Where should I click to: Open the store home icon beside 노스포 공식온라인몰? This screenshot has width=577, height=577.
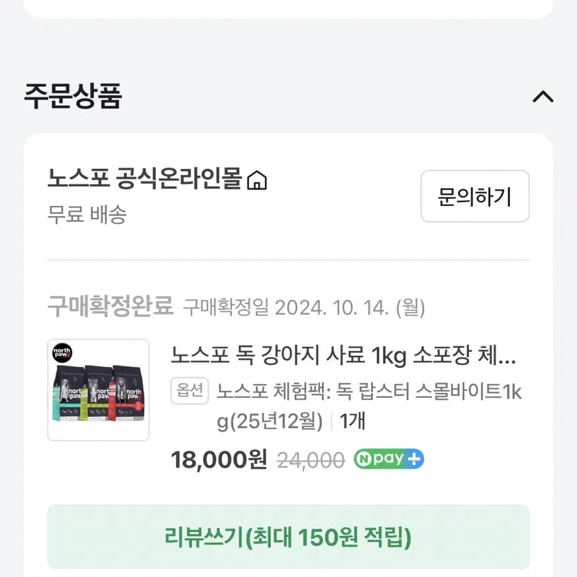(x=257, y=180)
